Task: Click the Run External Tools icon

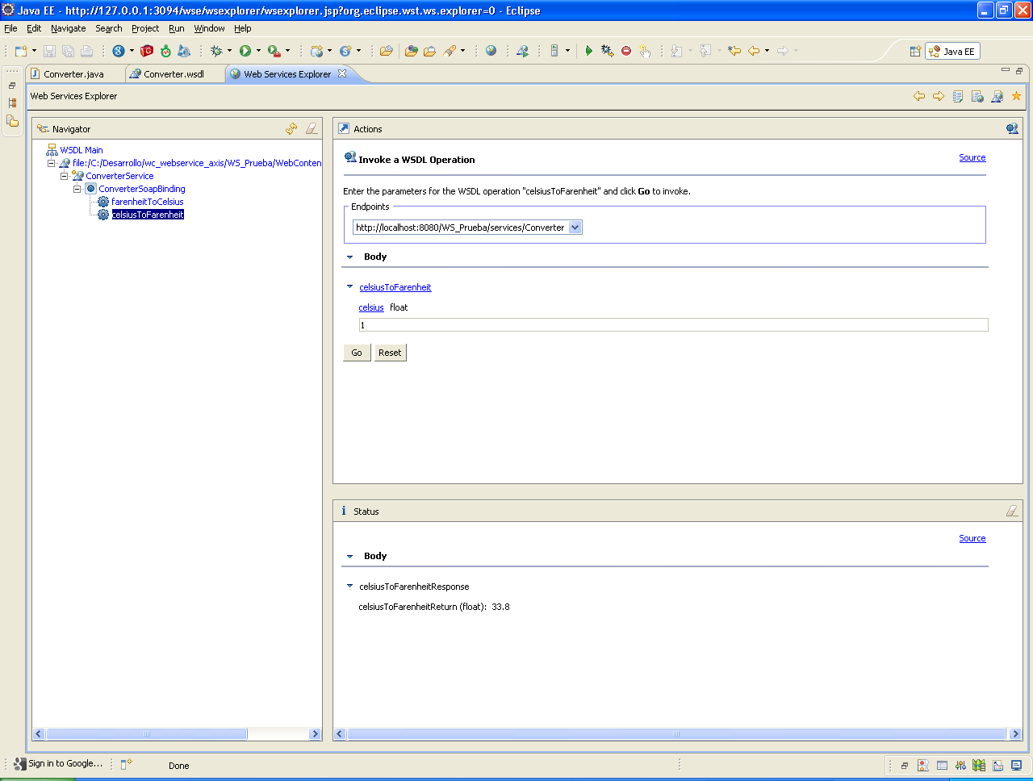Action: [274, 51]
